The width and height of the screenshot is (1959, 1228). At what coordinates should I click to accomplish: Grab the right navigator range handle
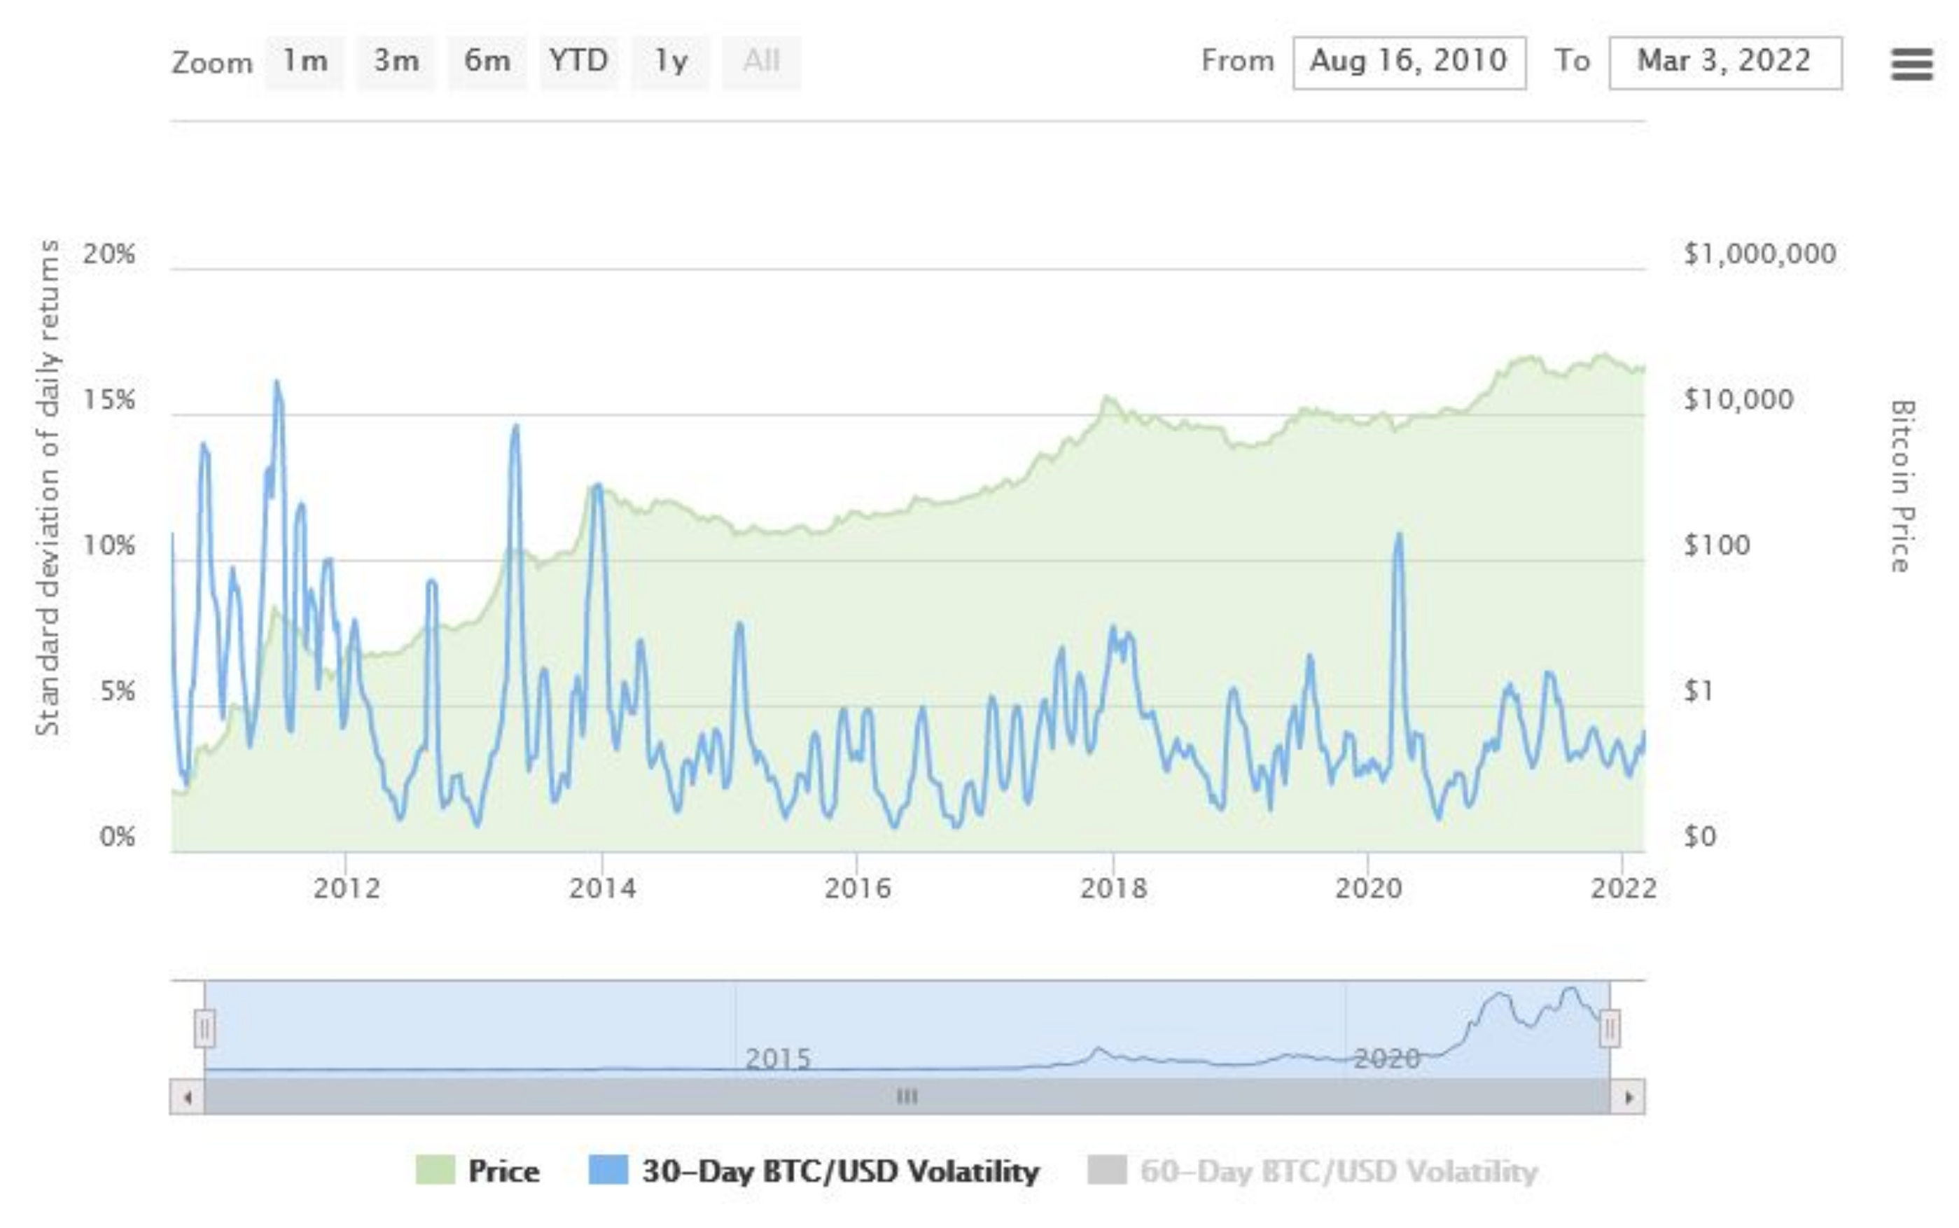[1610, 1029]
